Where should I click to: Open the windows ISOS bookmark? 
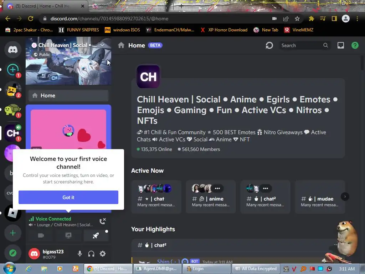click(x=123, y=30)
